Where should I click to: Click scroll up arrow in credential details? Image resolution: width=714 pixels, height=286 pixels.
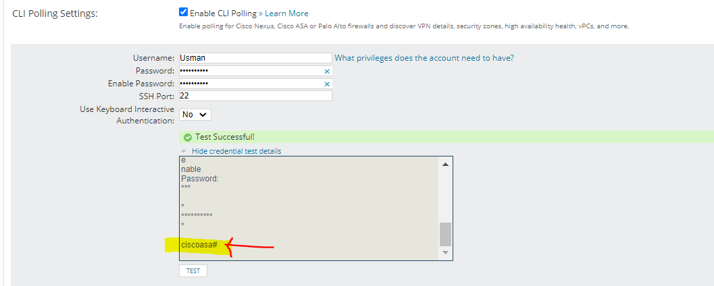coord(445,164)
